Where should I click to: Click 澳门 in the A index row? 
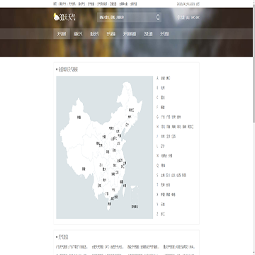point(168,78)
